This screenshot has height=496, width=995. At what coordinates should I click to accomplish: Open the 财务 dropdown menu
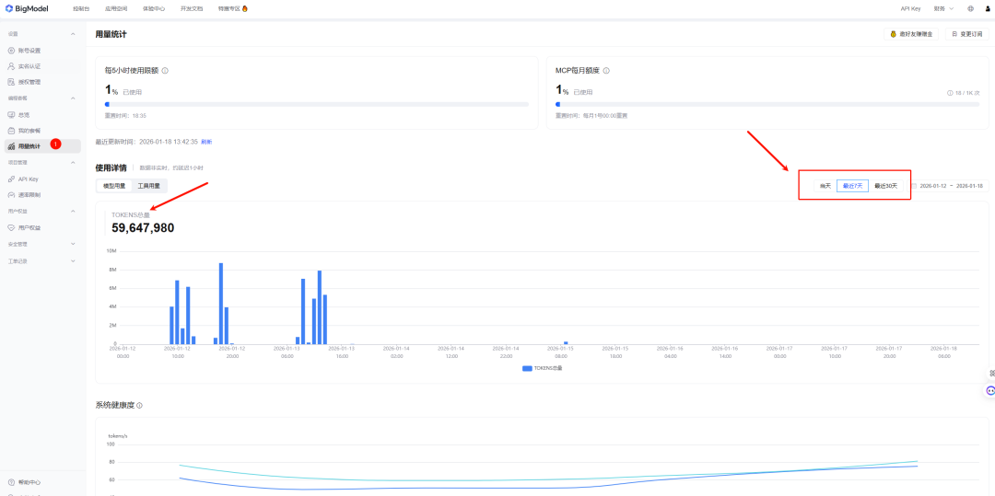943,9
